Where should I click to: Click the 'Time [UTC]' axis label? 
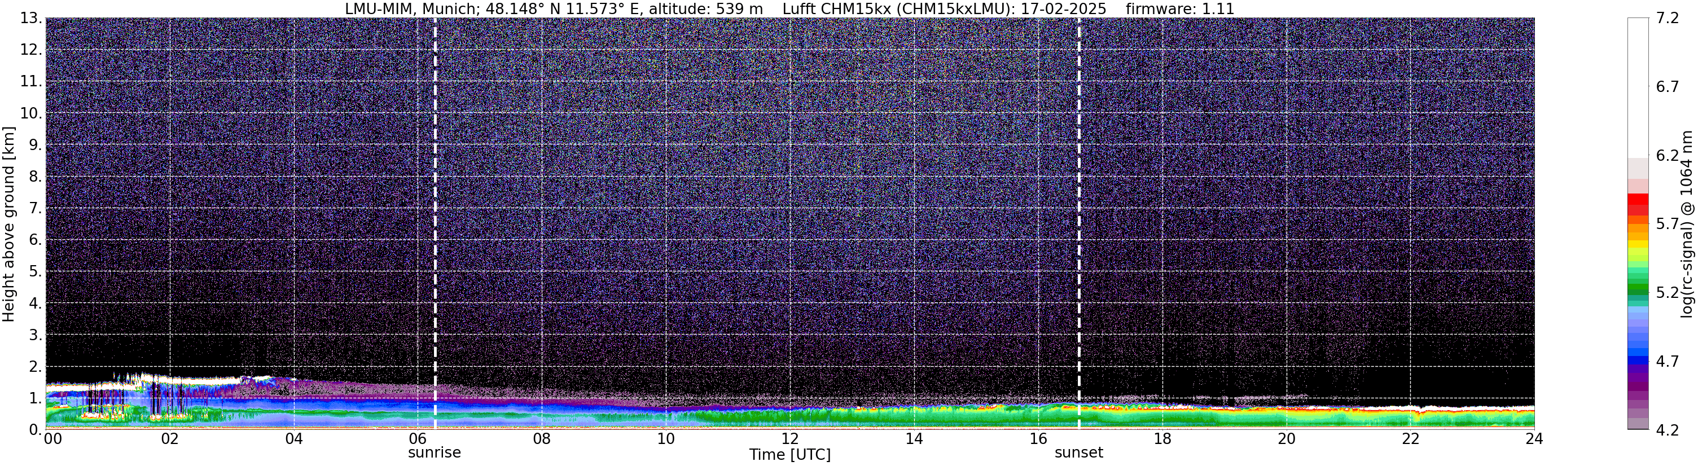tap(789, 454)
